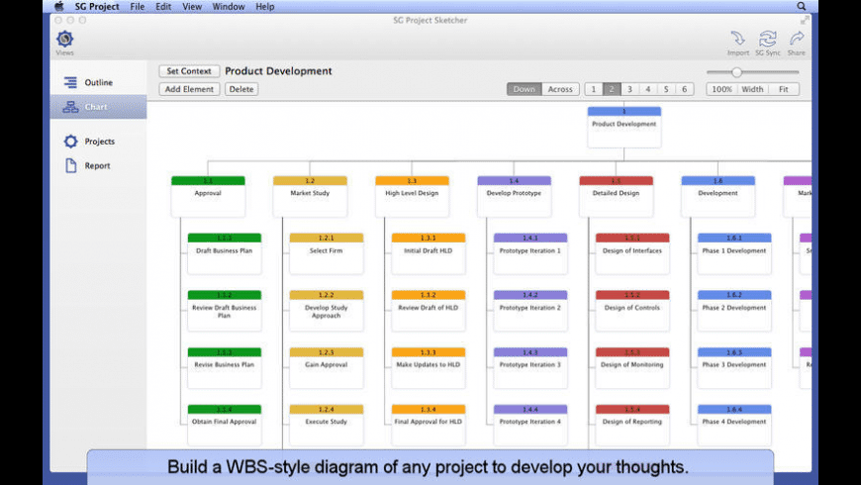Click the SG Sync icon
Viewport: 861px width, 485px height.
pos(768,39)
